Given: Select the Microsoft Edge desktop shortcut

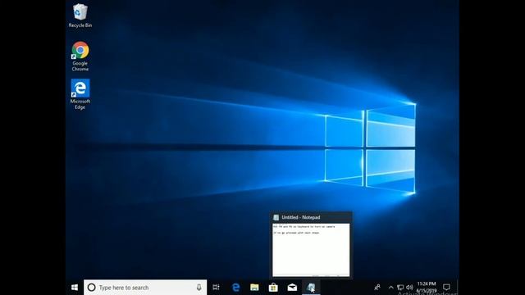Looking at the screenshot, I should click(80, 94).
